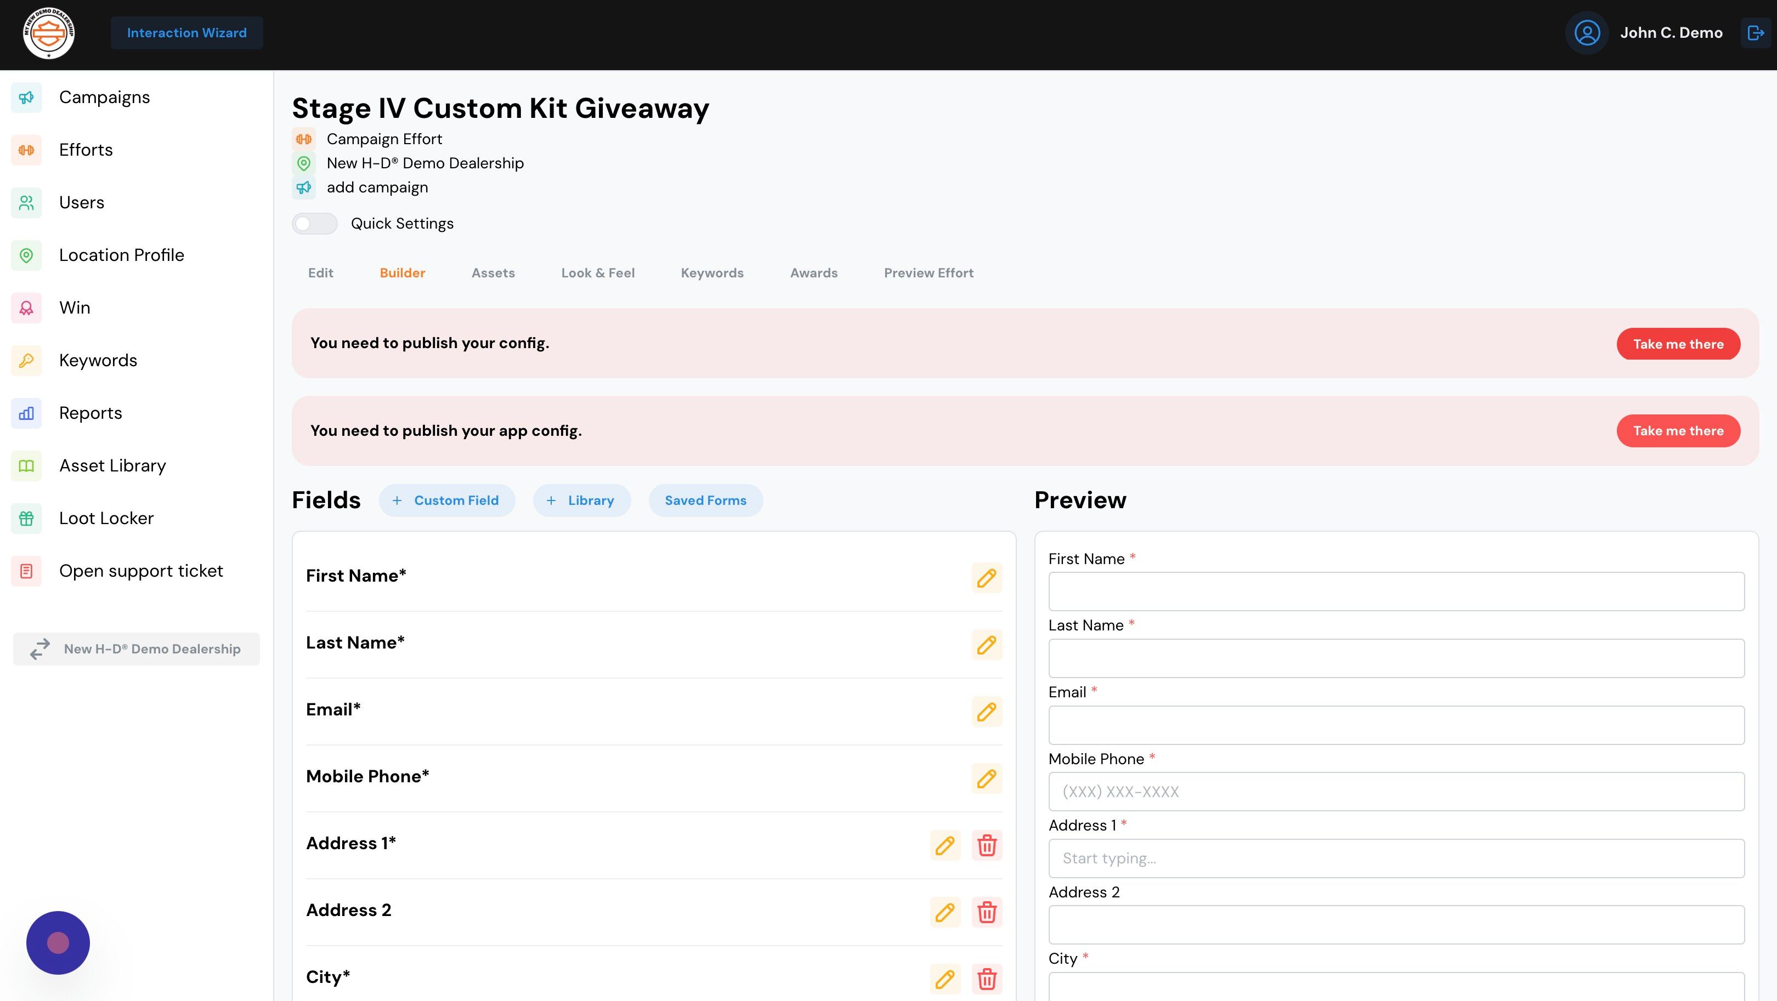Screen dimensions: 1777x1001
Task: Toggle the Quick Settings switch
Action: pyautogui.click(x=315, y=223)
